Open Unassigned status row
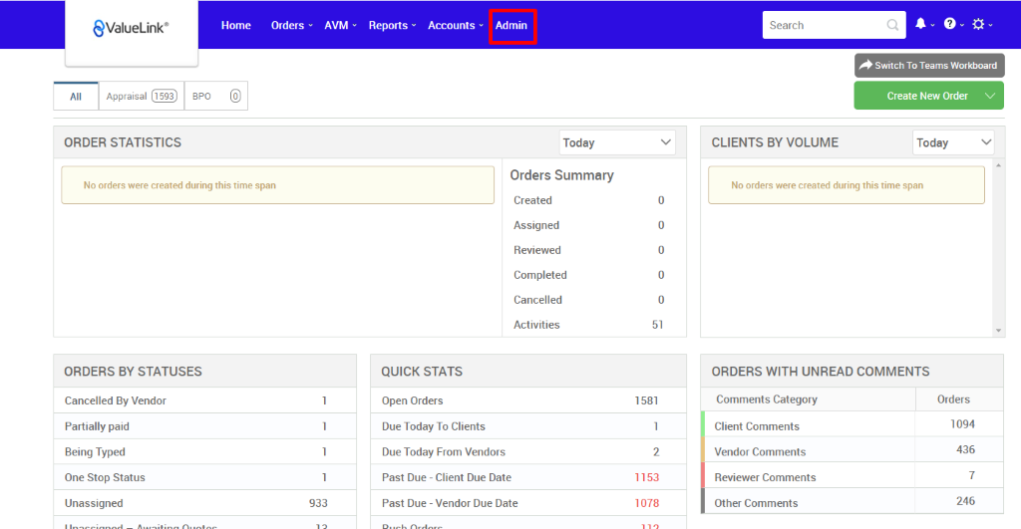Viewport: 1021px width, 529px height. [205, 503]
